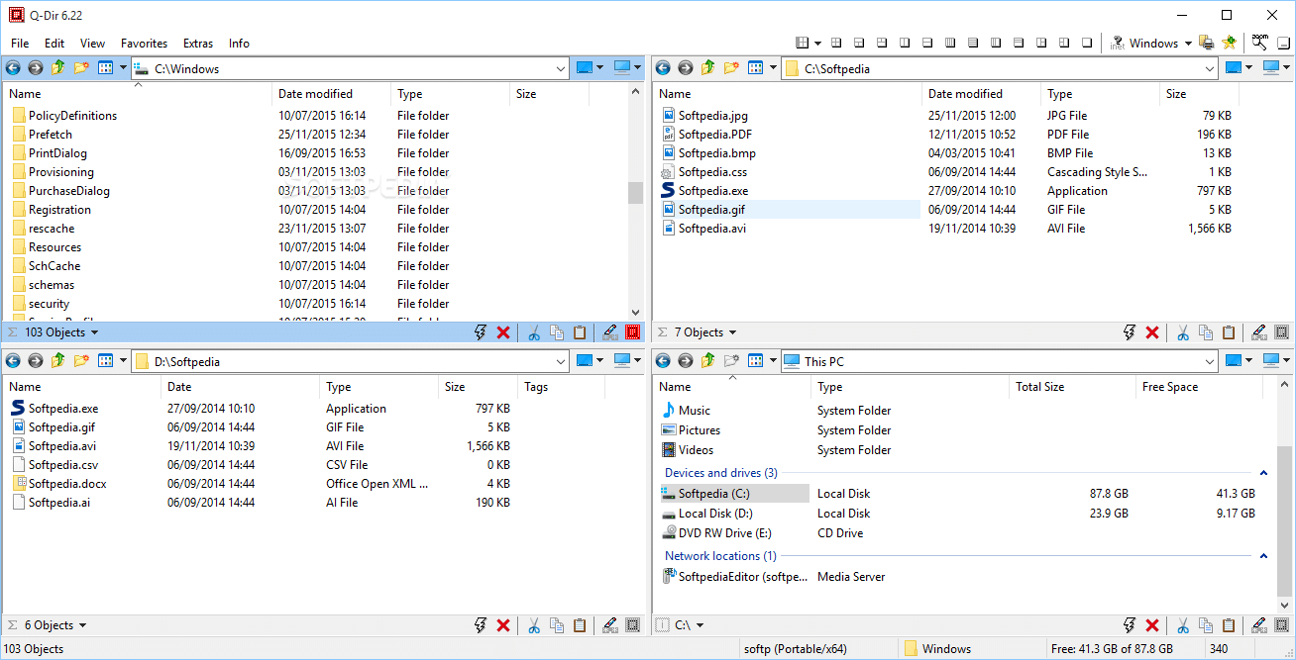Go back in the C:\Windows pane
Image resolution: width=1296 pixels, height=660 pixels.
tap(13, 68)
